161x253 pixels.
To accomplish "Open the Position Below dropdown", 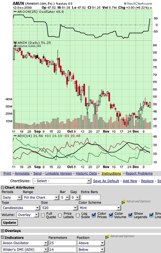I will coord(91,250).
